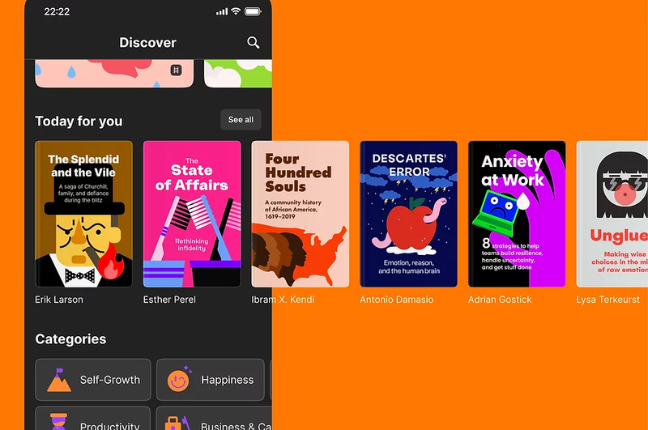Click the battery status icon
This screenshot has height=430, width=648.
pos(253,11)
